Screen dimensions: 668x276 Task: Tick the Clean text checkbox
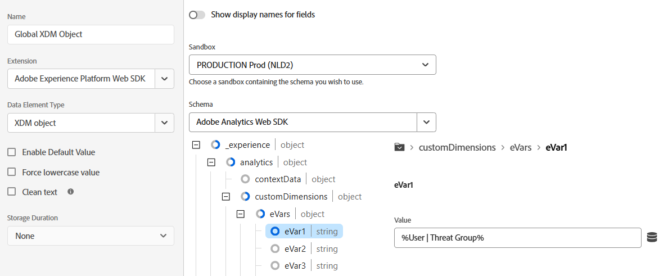click(12, 192)
